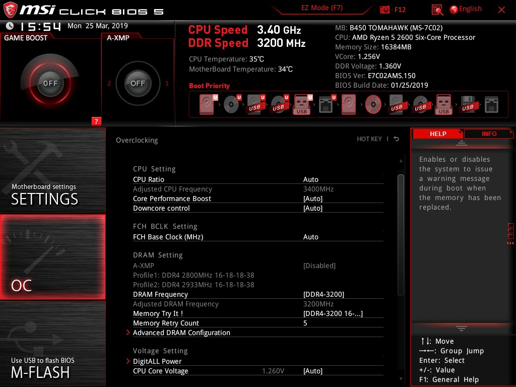Viewport: 516px width, 387px height.
Task: Click the date Mon 25 Mar, 2019
Action: [97, 26]
